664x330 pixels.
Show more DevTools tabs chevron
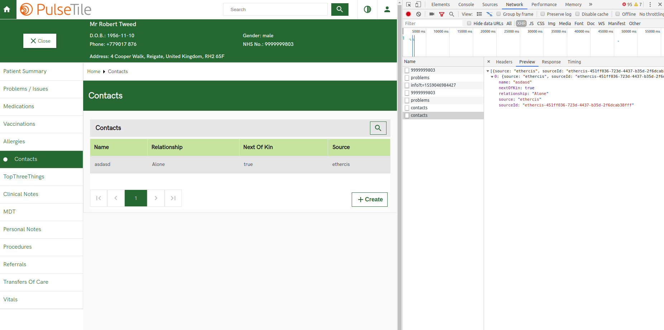click(x=591, y=4)
